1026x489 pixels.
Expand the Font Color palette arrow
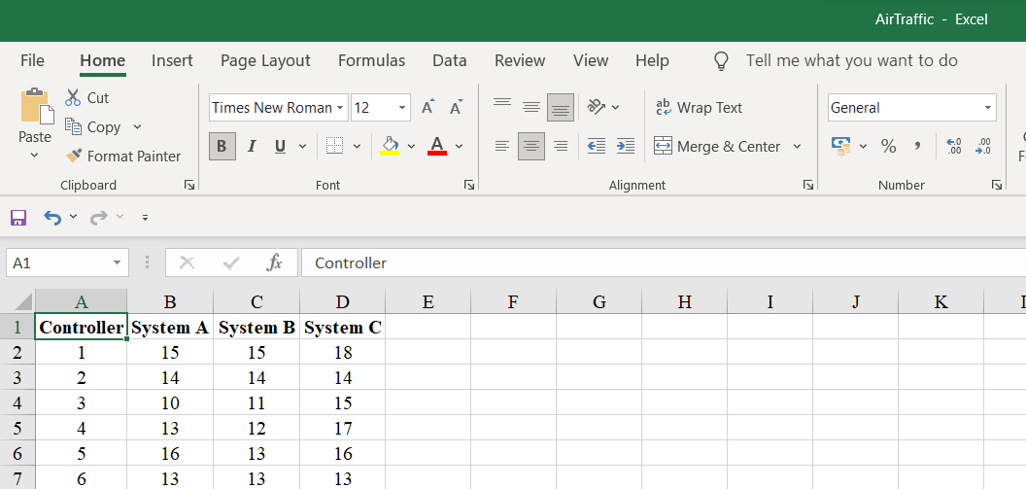tap(459, 146)
